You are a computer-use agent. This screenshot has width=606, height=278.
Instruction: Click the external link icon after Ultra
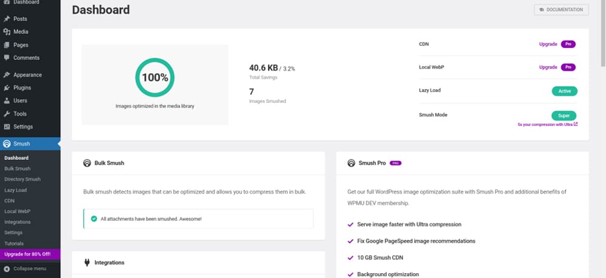pos(576,124)
